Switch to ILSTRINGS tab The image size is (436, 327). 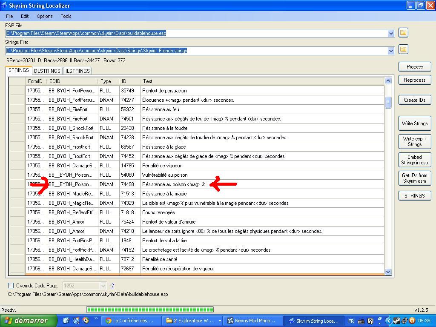[x=77, y=71]
